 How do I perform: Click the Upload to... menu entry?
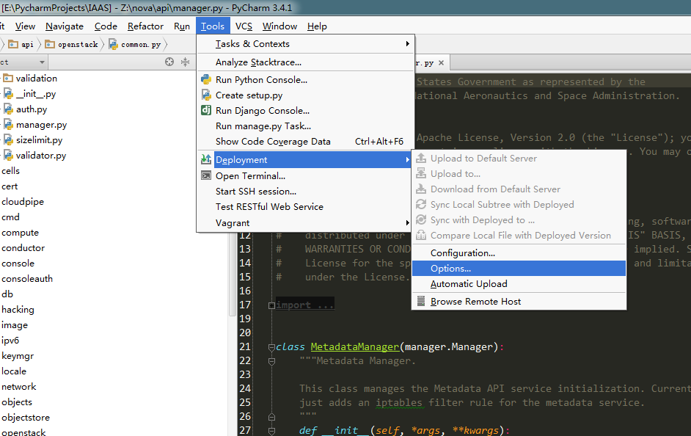pos(519,174)
